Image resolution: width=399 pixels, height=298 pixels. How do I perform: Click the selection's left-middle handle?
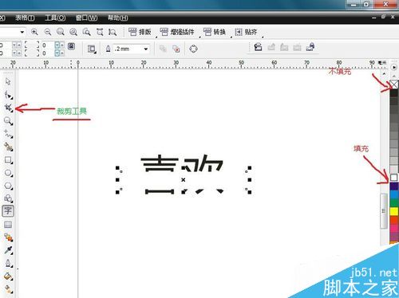117,180
